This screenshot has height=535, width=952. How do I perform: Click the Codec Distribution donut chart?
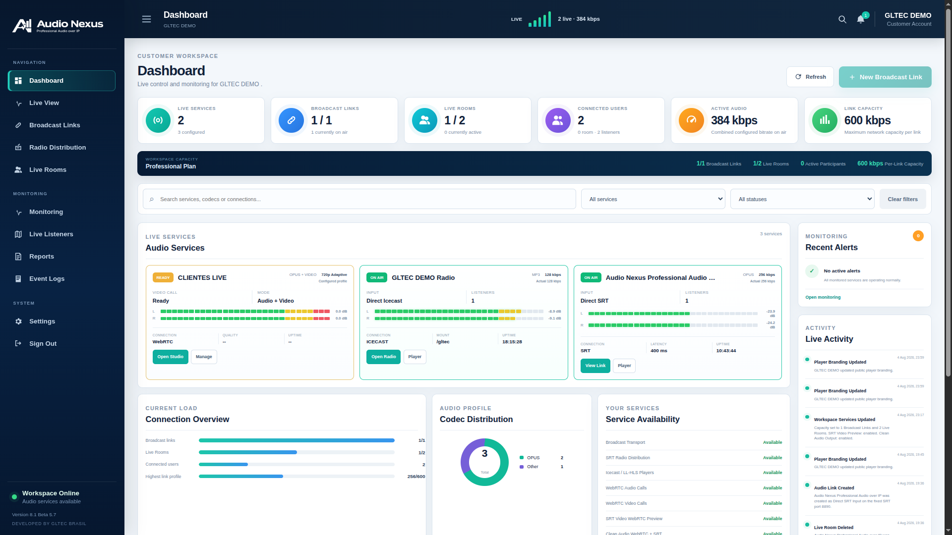click(484, 462)
